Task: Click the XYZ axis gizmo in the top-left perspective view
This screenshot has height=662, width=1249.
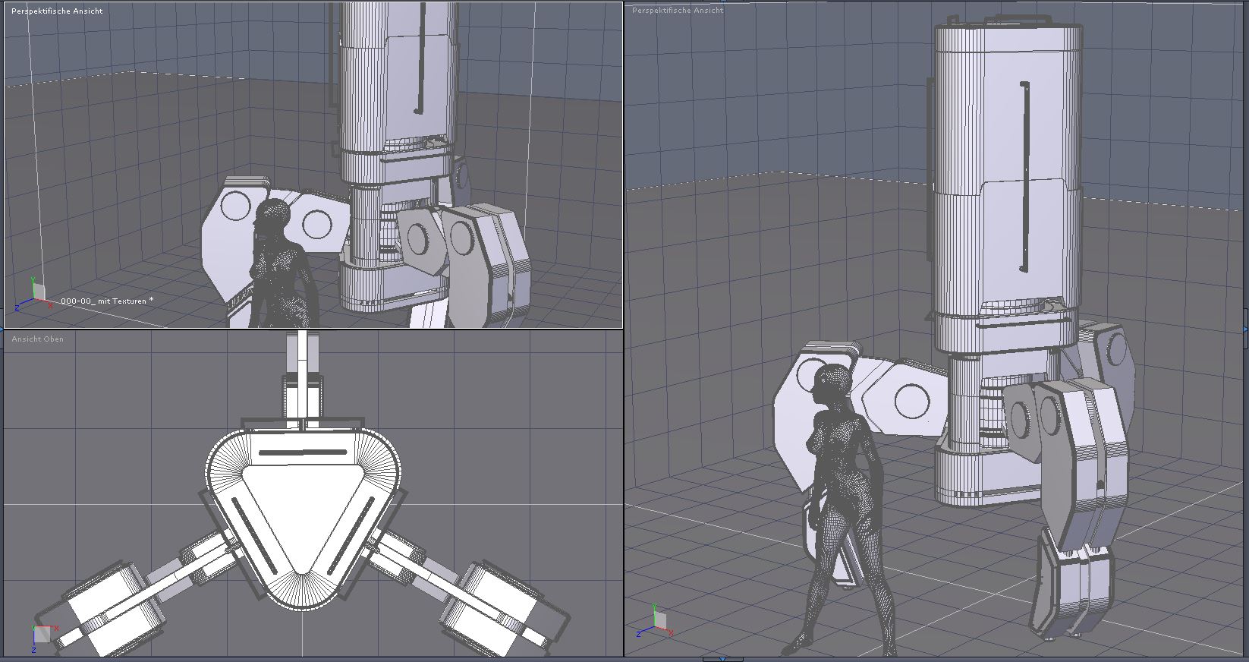Action: coord(33,294)
